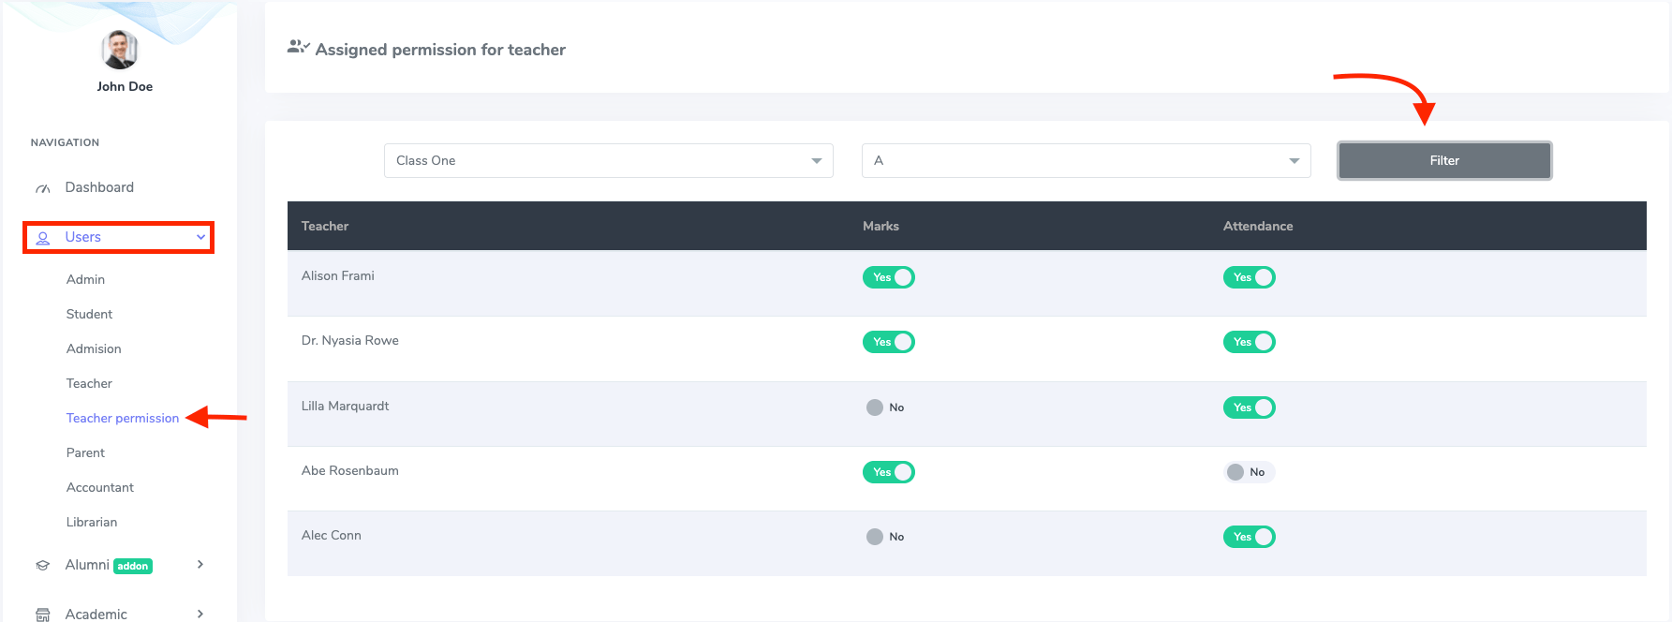Click the Users person icon
1672x622 pixels.
point(43,238)
